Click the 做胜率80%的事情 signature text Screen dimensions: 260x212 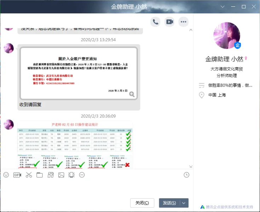(230, 86)
